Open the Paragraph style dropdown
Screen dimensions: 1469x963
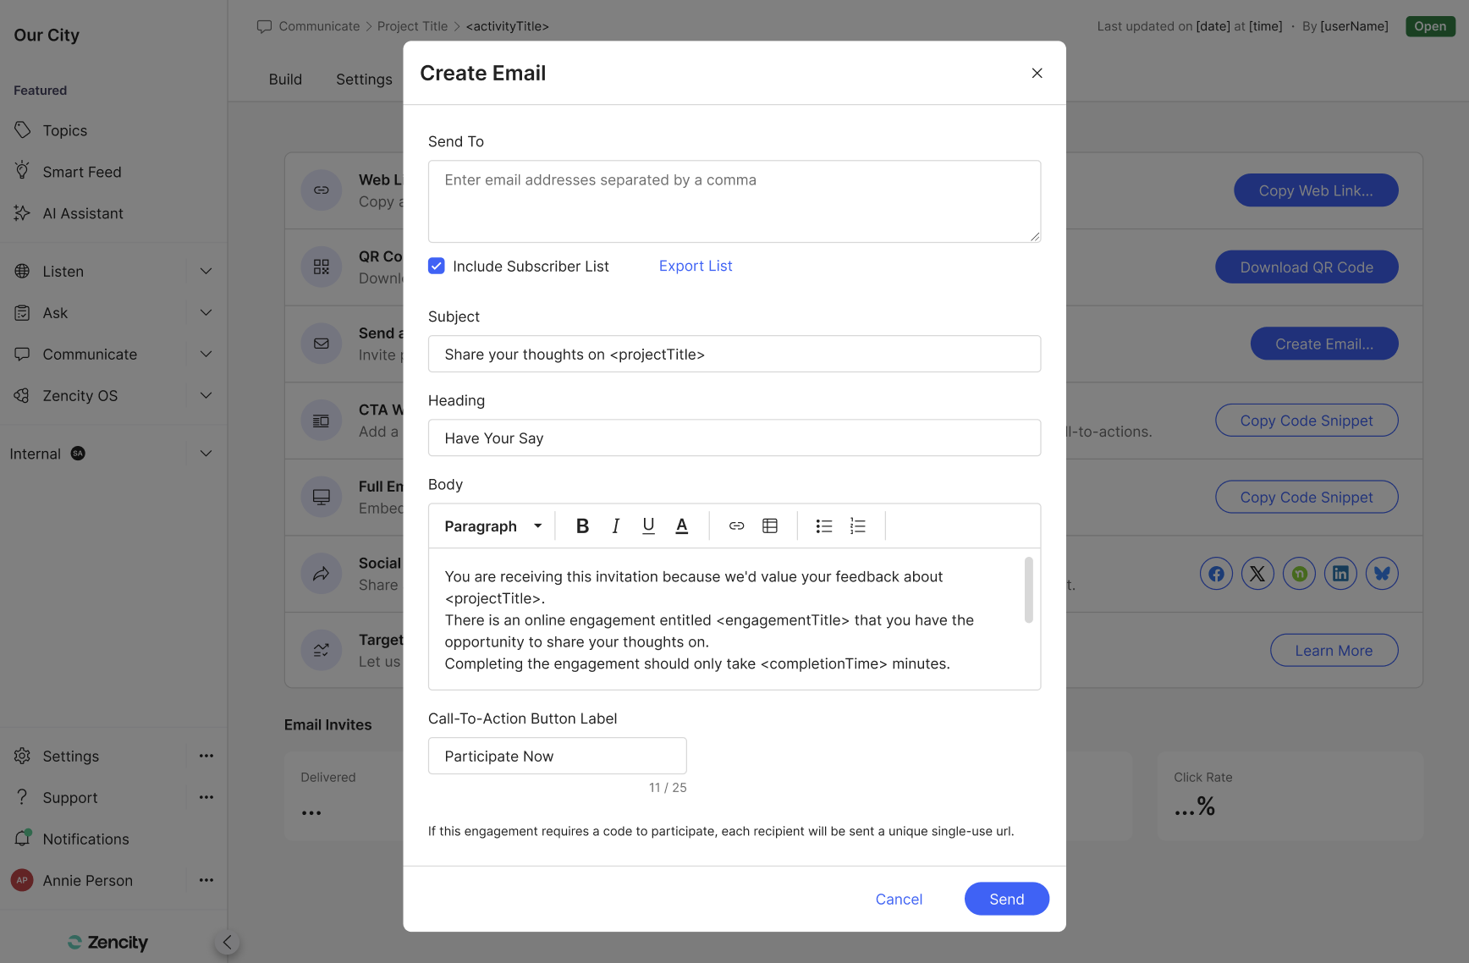[x=492, y=526]
